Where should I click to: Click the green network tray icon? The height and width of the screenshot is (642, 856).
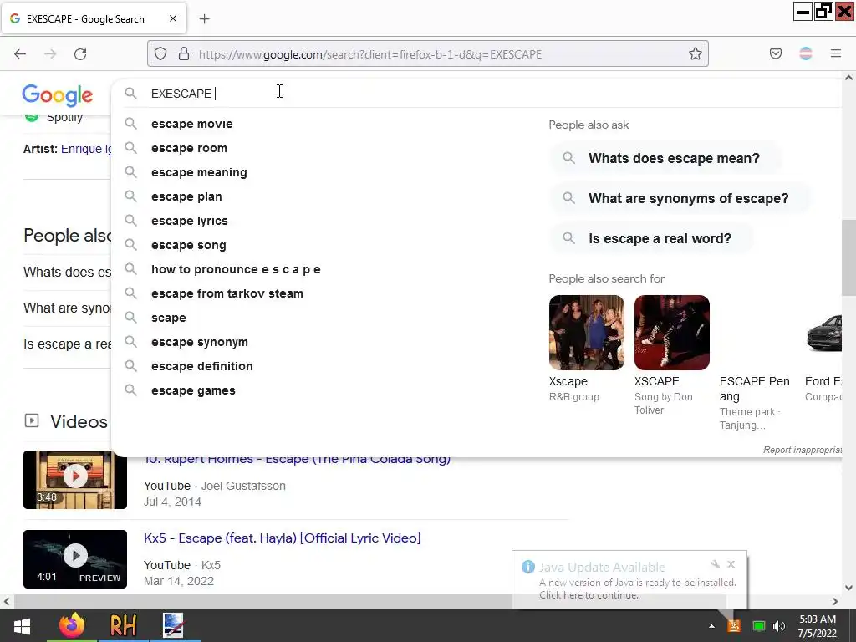[x=759, y=626]
